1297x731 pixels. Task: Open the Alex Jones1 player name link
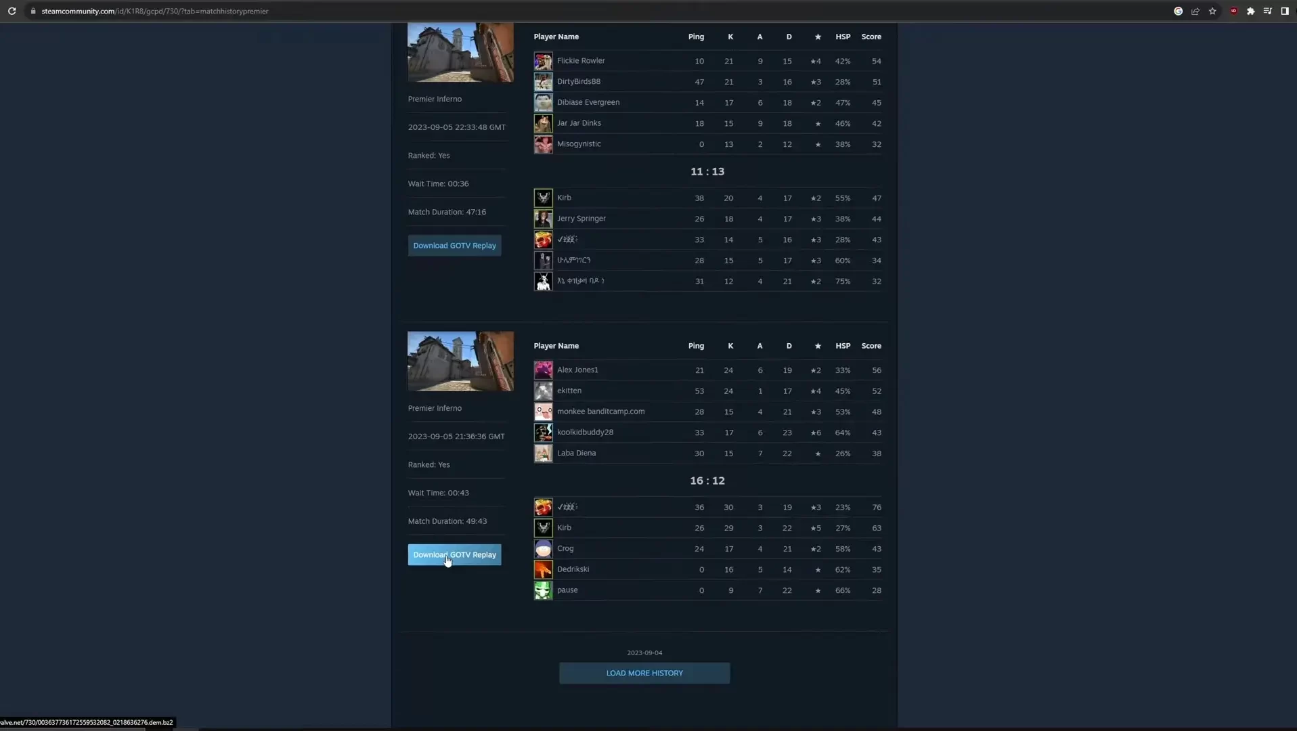pos(577,370)
